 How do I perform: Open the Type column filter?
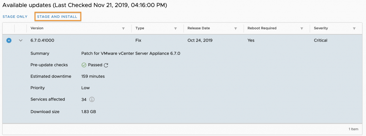point(175,29)
